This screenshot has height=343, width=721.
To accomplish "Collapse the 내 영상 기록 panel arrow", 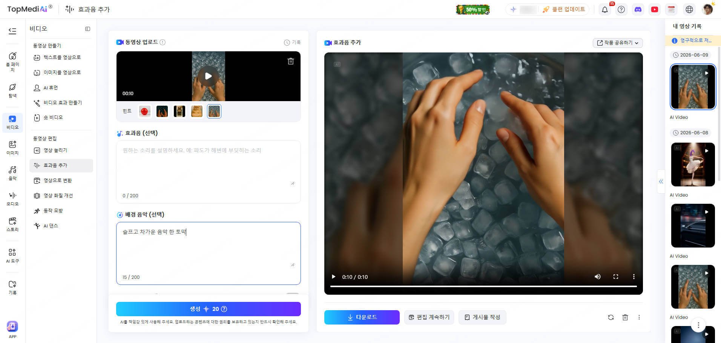I will [661, 181].
